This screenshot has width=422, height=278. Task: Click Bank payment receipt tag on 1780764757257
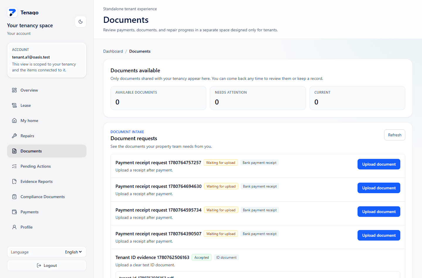click(x=259, y=163)
